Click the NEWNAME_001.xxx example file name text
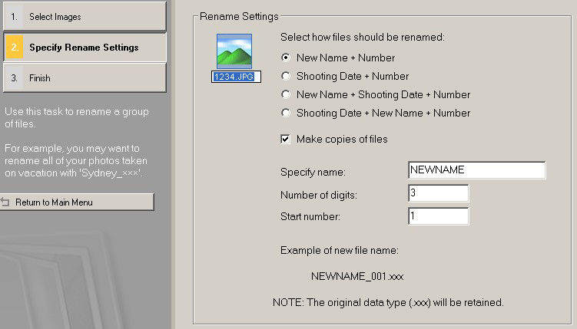577x329 pixels. click(x=357, y=275)
